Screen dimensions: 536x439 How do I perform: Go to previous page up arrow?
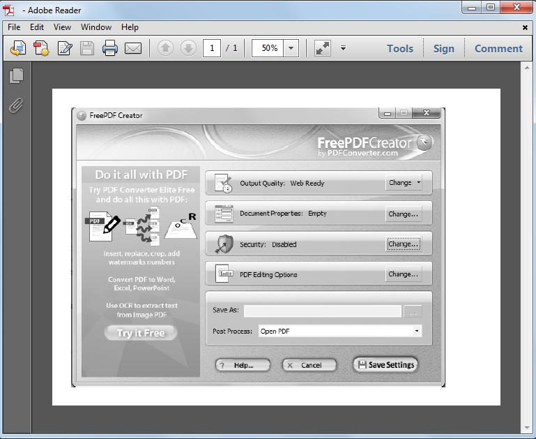165,48
